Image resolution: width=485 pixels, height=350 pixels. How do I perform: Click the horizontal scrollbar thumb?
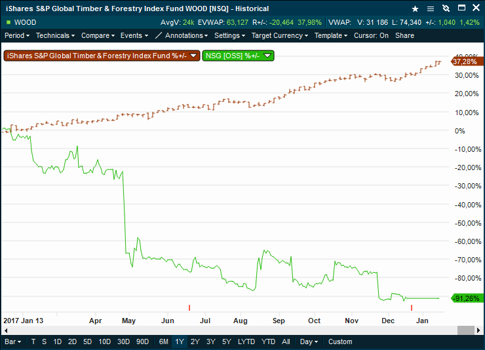(466, 330)
